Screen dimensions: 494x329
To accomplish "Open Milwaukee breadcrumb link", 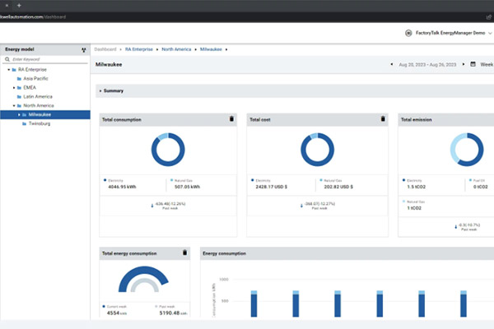I will point(211,49).
